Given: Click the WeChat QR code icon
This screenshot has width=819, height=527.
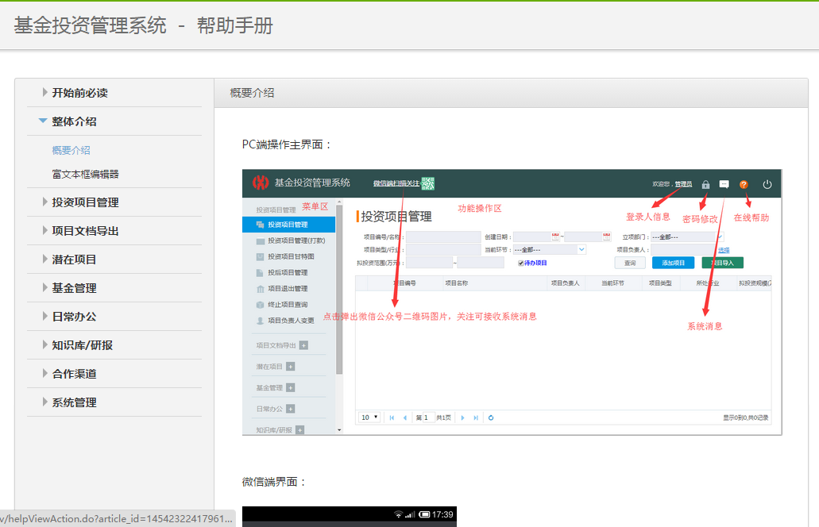Looking at the screenshot, I should tap(428, 183).
